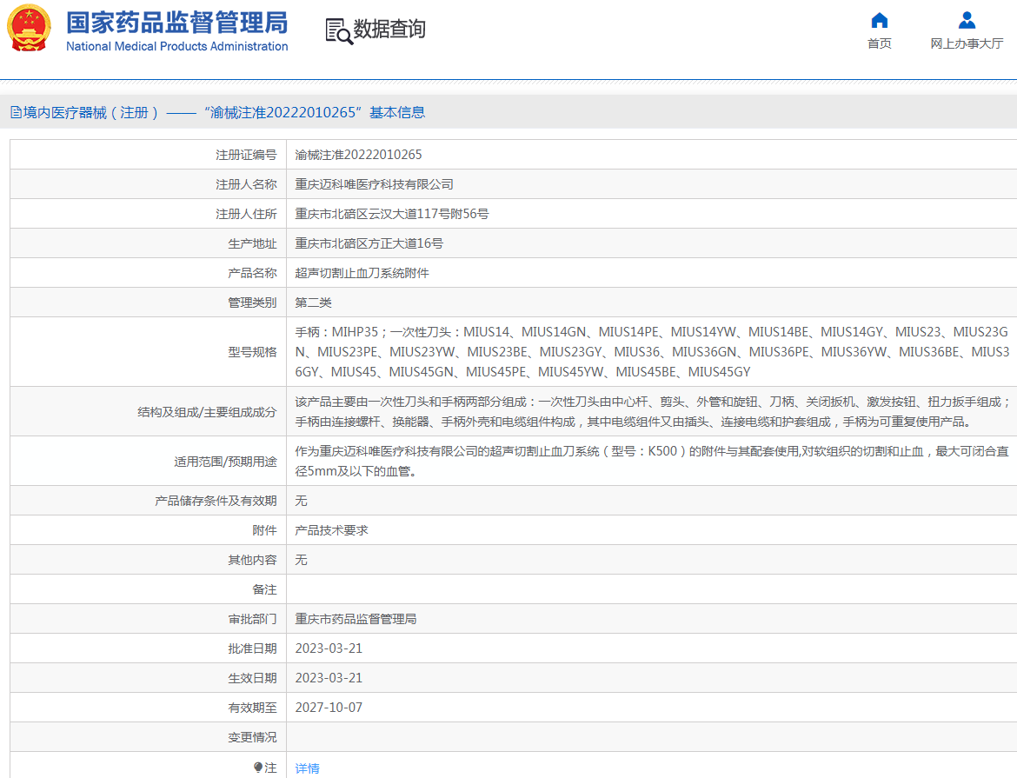Click the small circle icon before 注
1017x778 pixels.
pyautogui.click(x=257, y=768)
